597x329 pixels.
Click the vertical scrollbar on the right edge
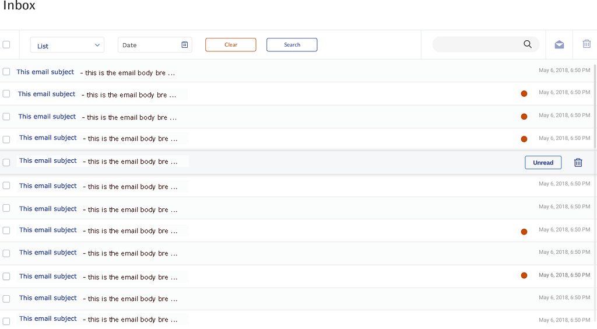[x=595, y=106]
